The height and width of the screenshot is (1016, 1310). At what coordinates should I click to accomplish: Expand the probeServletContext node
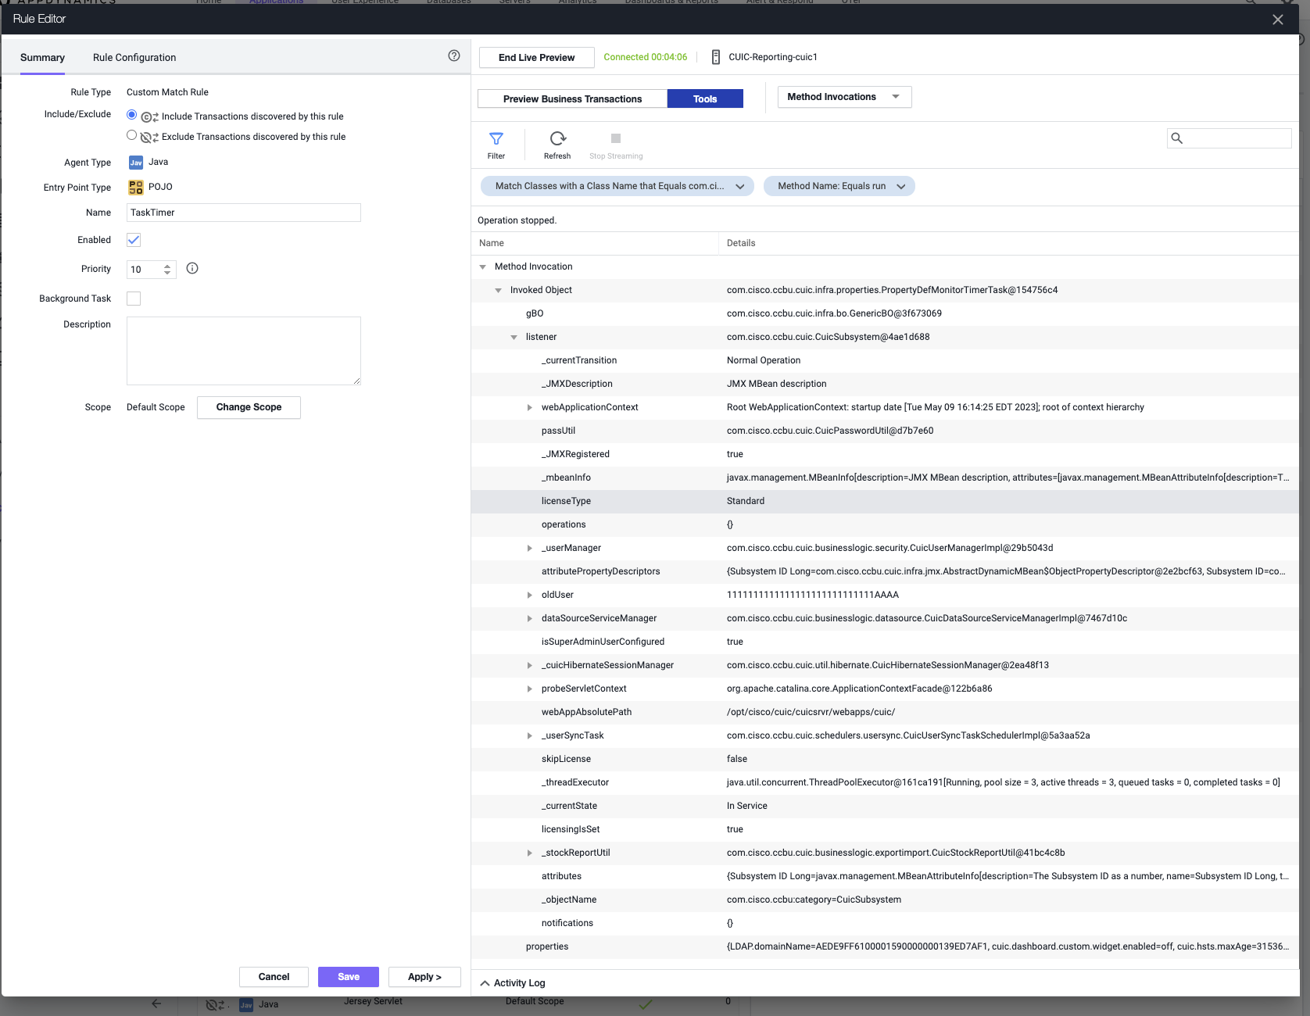point(529,689)
